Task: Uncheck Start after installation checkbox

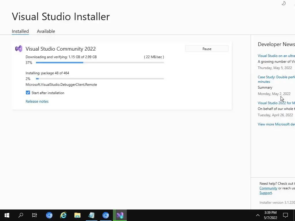Action: pos(28,93)
